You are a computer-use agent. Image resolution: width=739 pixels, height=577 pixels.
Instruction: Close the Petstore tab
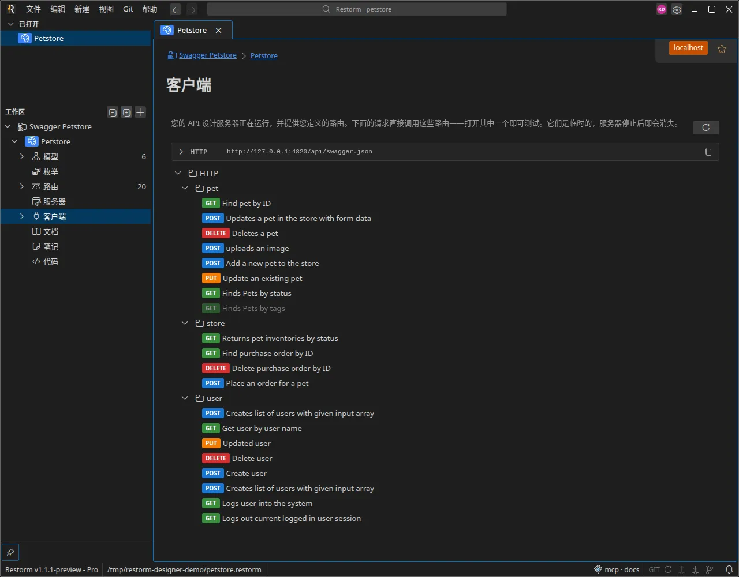click(x=218, y=31)
